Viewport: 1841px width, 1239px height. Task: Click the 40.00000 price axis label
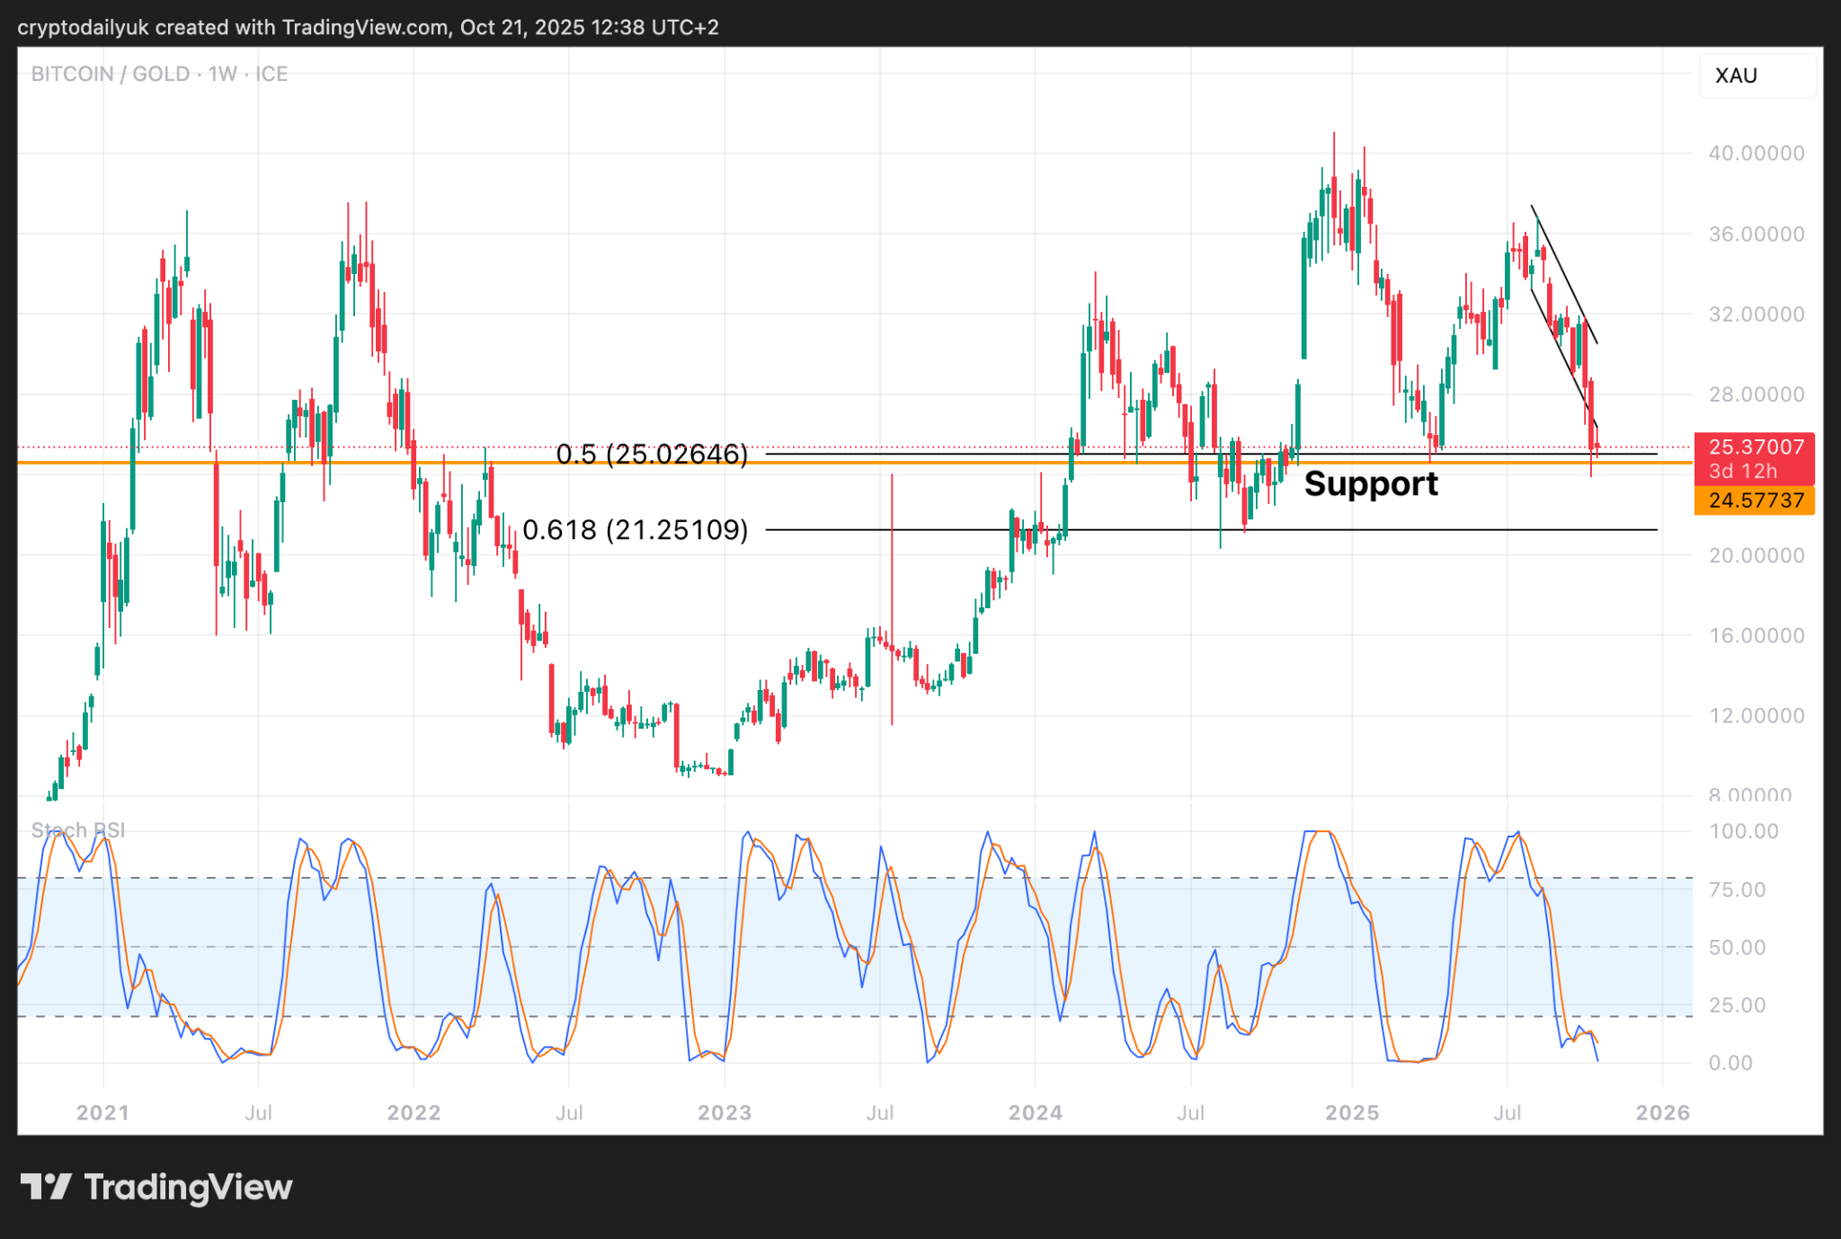1756,154
